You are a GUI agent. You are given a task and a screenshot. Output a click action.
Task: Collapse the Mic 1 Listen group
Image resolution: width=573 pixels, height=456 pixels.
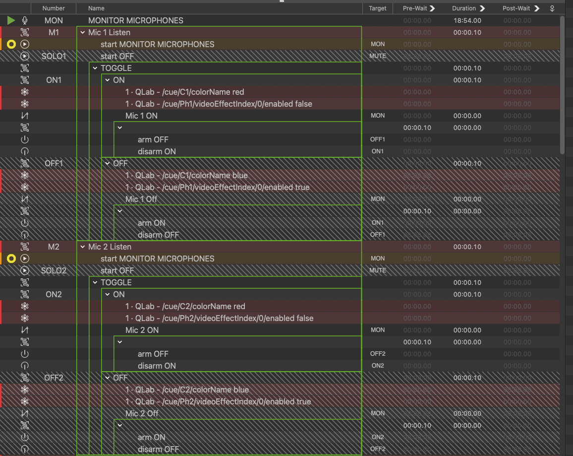pos(82,32)
